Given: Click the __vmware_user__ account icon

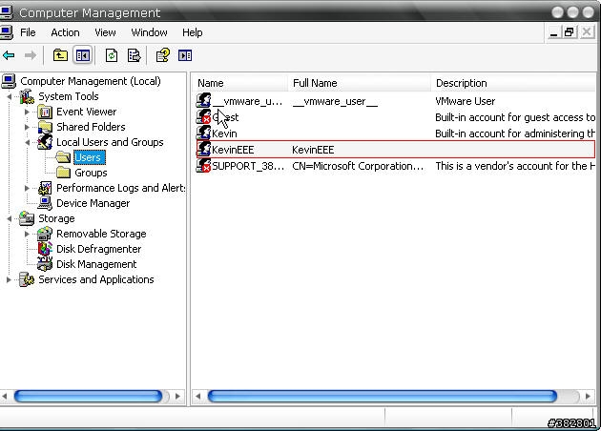Looking at the screenshot, I should 203,101.
